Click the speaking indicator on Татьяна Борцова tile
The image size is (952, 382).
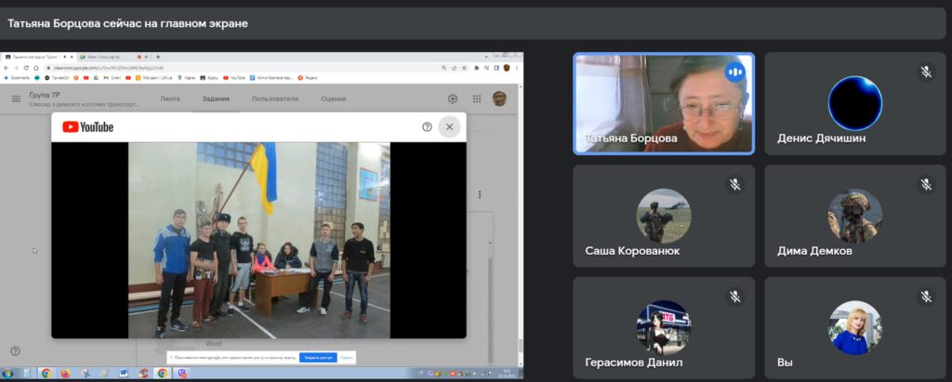pyautogui.click(x=734, y=72)
